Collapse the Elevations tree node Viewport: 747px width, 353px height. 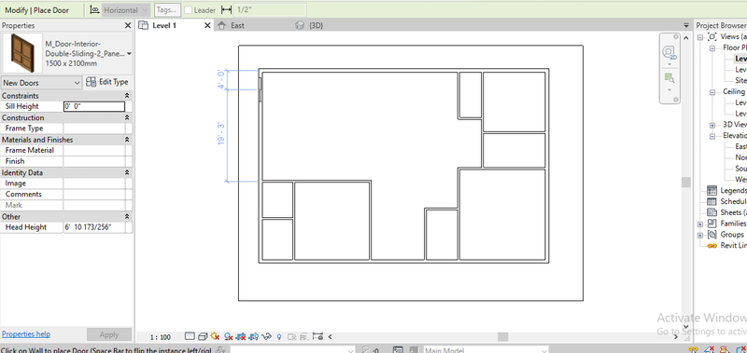[712, 136]
